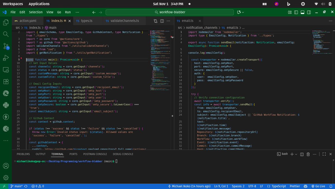Kill the active terminal with the trash icon
This screenshot has width=335, height=189.
coord(308,154)
